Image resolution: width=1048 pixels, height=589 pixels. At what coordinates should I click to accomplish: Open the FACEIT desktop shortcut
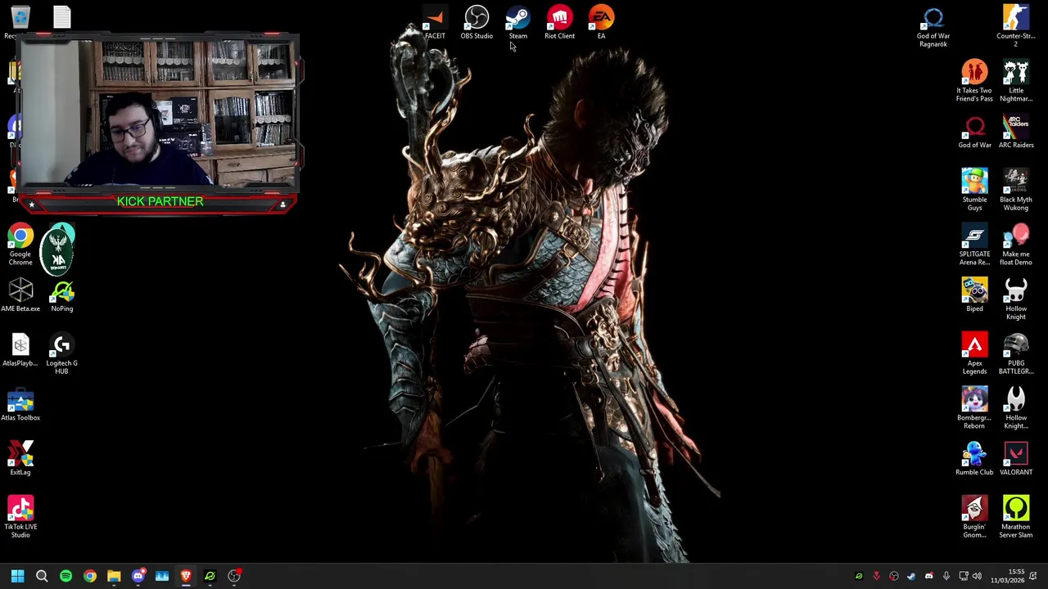pos(435,23)
